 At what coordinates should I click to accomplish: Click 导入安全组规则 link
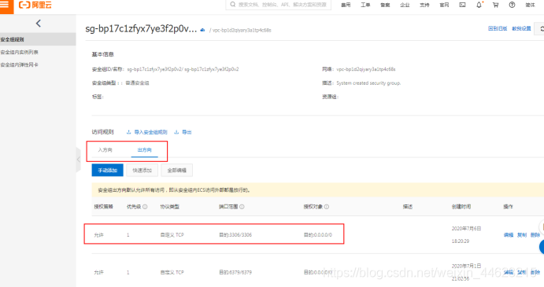[x=150, y=132]
